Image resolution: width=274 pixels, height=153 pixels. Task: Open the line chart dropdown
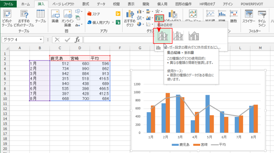[140, 18]
